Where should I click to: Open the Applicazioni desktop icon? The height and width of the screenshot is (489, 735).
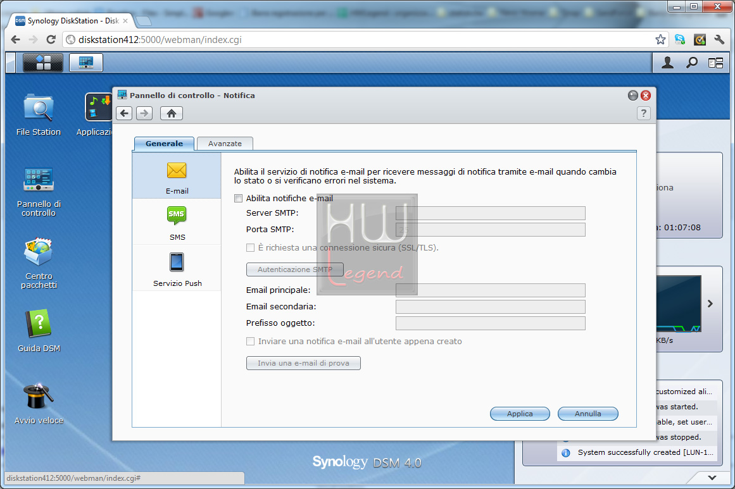point(95,115)
